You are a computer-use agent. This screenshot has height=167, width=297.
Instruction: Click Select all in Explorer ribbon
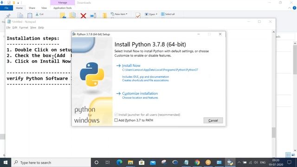168,14
